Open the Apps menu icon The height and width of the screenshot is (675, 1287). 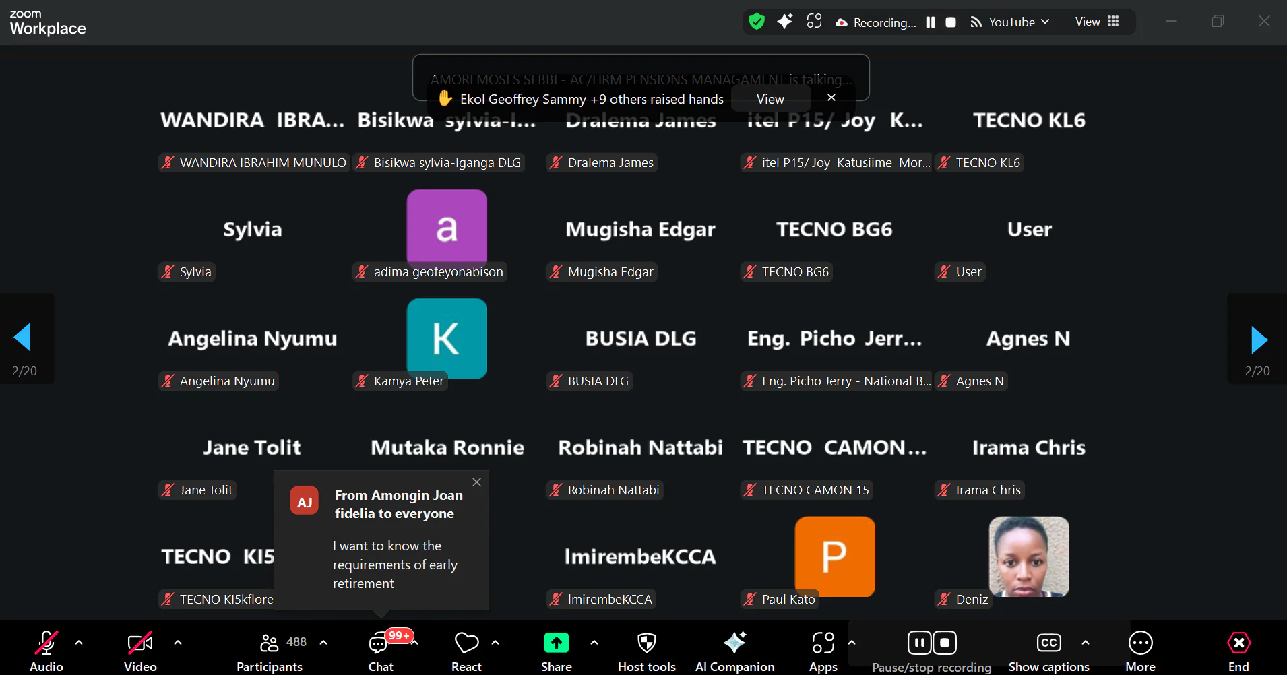823,644
